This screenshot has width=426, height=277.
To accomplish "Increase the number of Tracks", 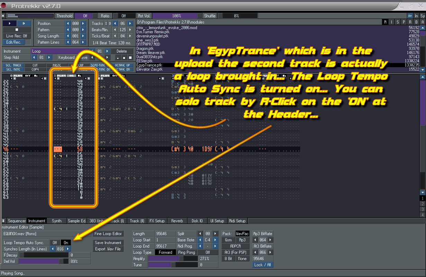I will 130,23.
